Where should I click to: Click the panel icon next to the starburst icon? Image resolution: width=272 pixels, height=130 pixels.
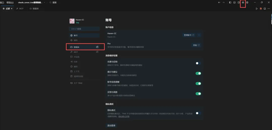coord(265,9)
